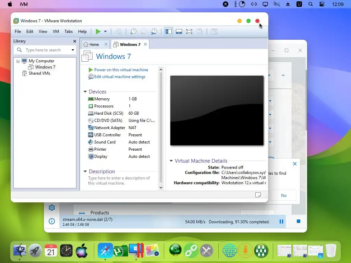The image size is (351, 263).
Task: Open Spotlight search in the menu bar
Action: (x=311, y=4)
